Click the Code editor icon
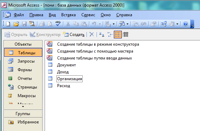The image size is (200, 131). pyautogui.click(x=135, y=24)
